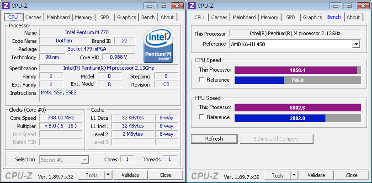Select the Bench tab in right window
This screenshot has height=183, width=372.
tap(334, 17)
